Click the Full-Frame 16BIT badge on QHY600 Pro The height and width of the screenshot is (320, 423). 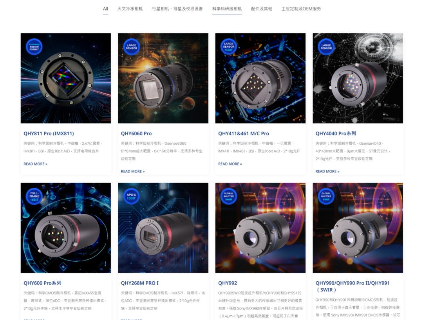34,196
